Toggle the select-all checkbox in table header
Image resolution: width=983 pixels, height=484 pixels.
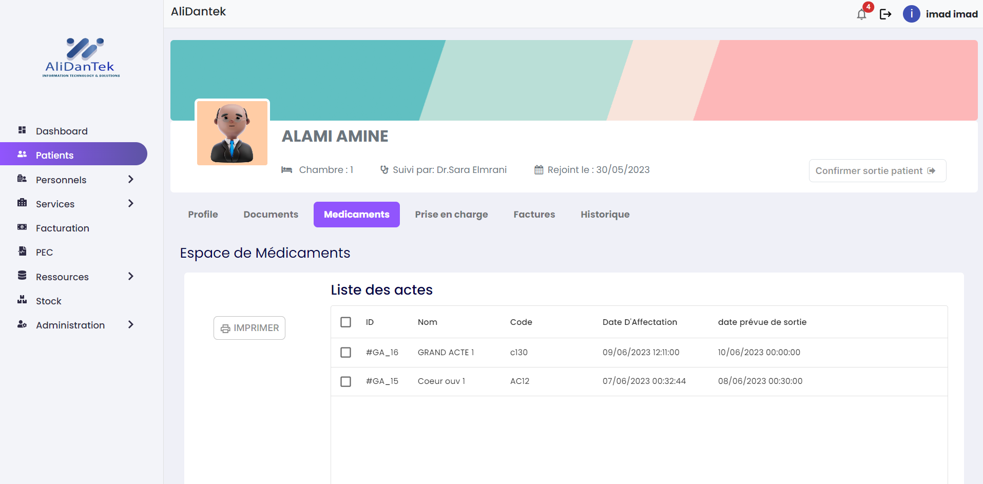[346, 322]
